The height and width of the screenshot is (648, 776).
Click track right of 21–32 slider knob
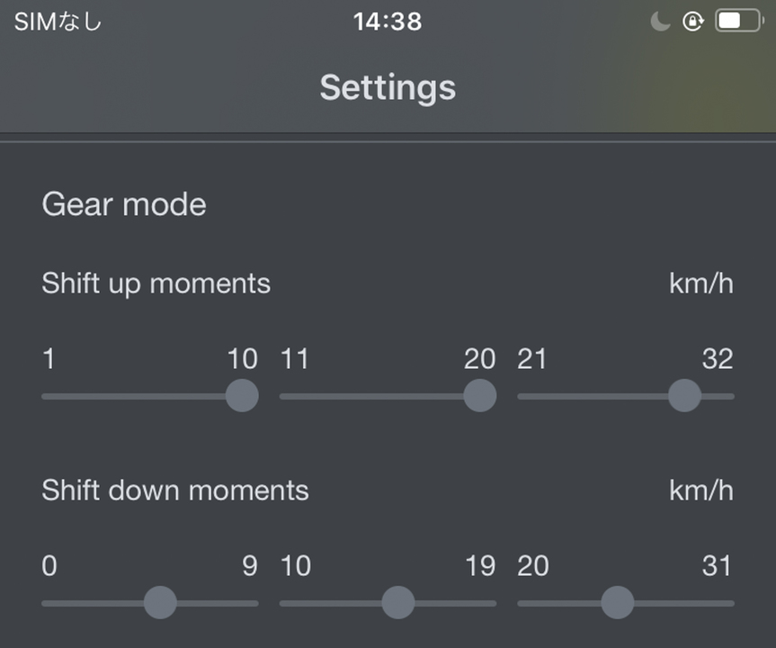click(718, 396)
